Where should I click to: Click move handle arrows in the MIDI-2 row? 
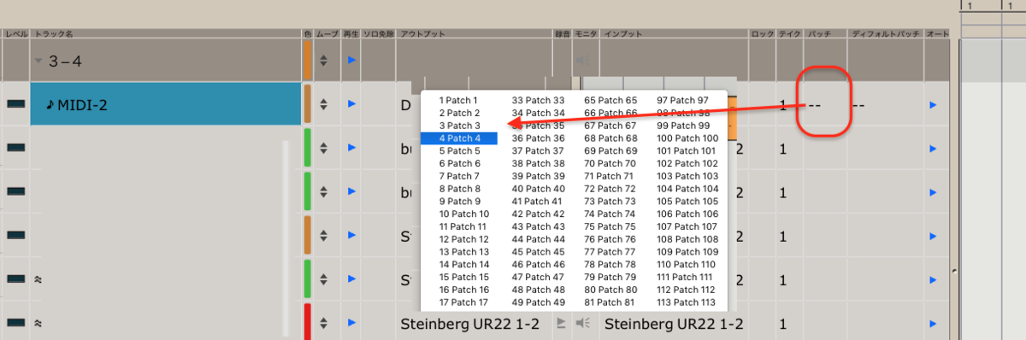click(323, 104)
